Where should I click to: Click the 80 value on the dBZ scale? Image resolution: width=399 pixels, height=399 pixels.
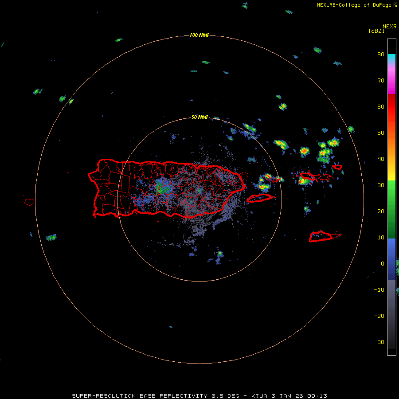(381, 55)
